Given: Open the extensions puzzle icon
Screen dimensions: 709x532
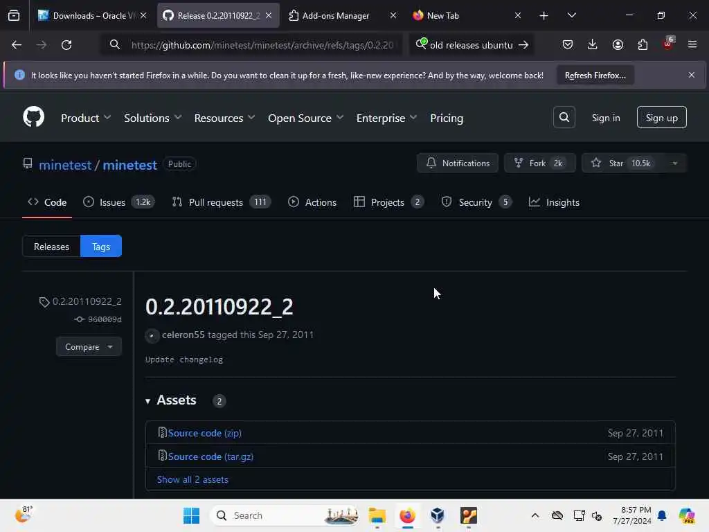Looking at the screenshot, I should tap(643, 44).
